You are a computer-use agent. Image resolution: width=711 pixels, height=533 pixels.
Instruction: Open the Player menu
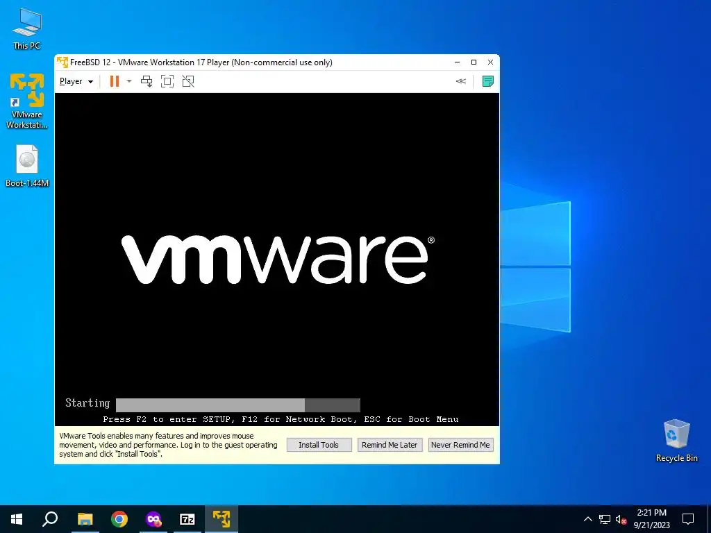(76, 82)
